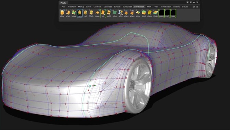
Task: Open the Curve Edit tab
Action: pos(98,7)
